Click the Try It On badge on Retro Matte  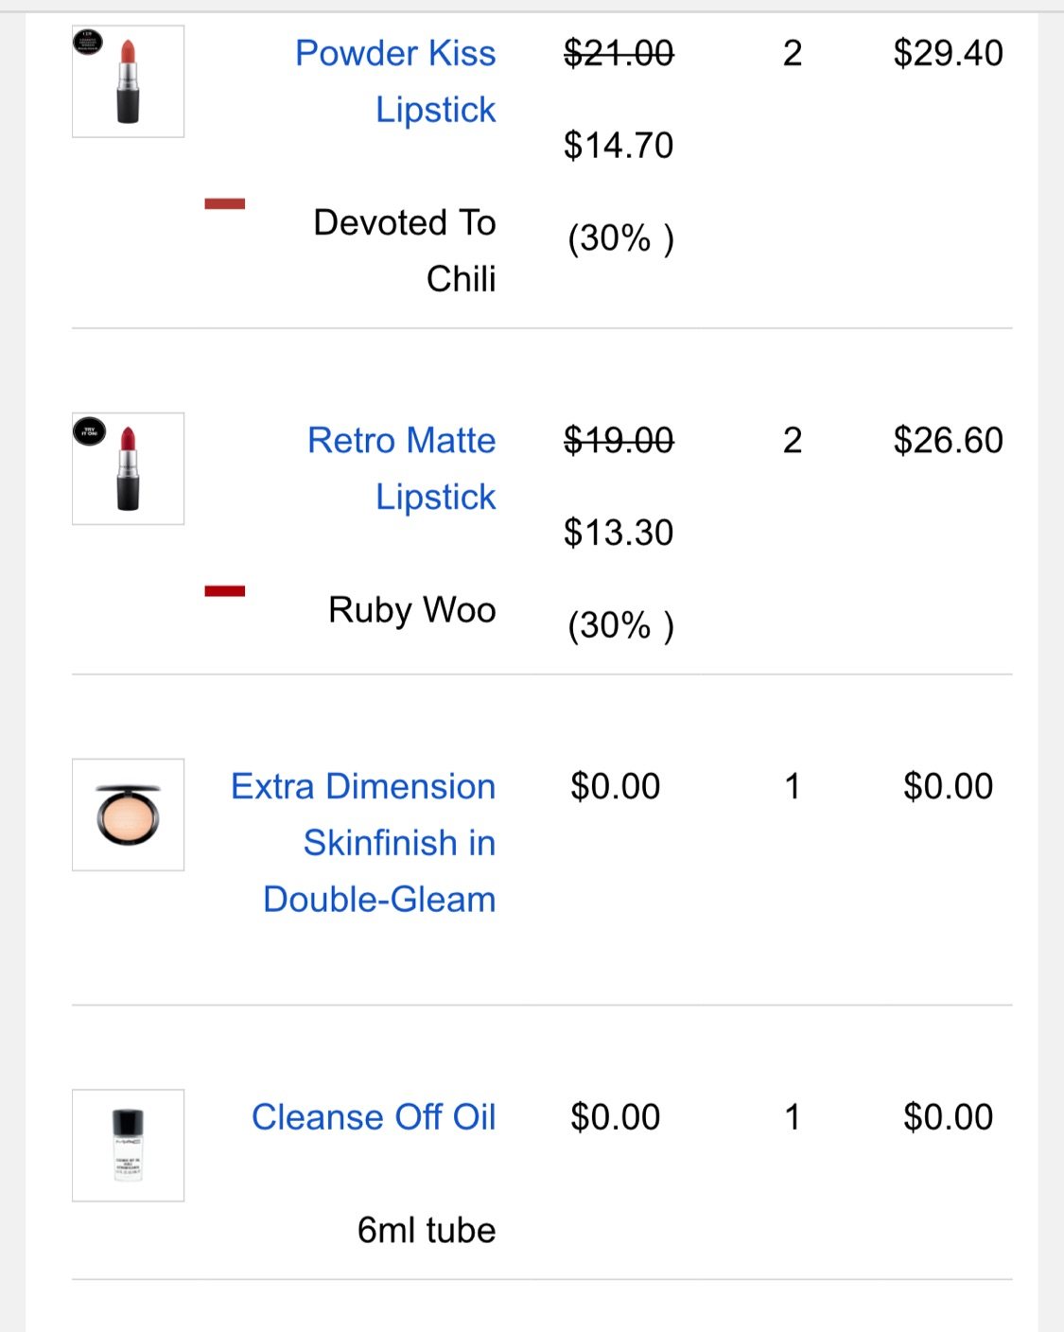coord(90,431)
